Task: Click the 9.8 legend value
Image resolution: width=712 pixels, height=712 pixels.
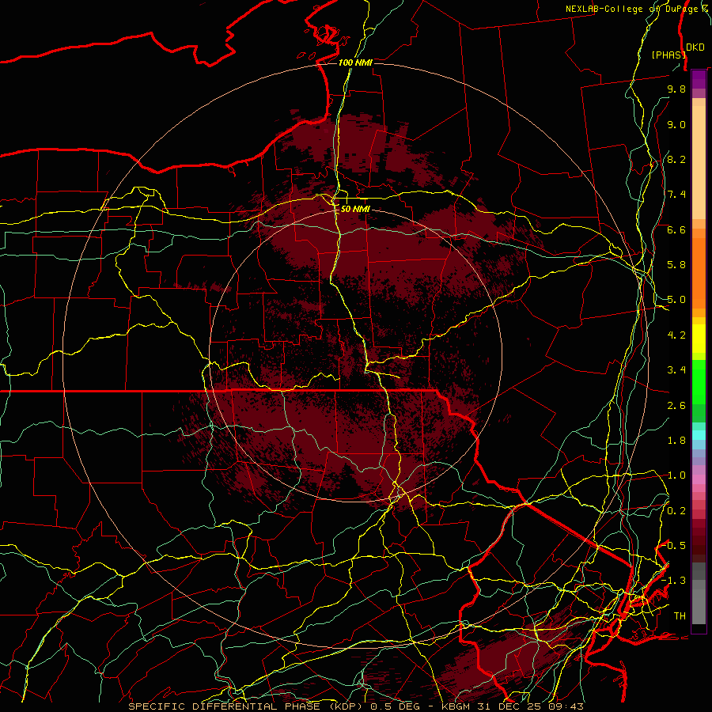Action: tap(676, 89)
